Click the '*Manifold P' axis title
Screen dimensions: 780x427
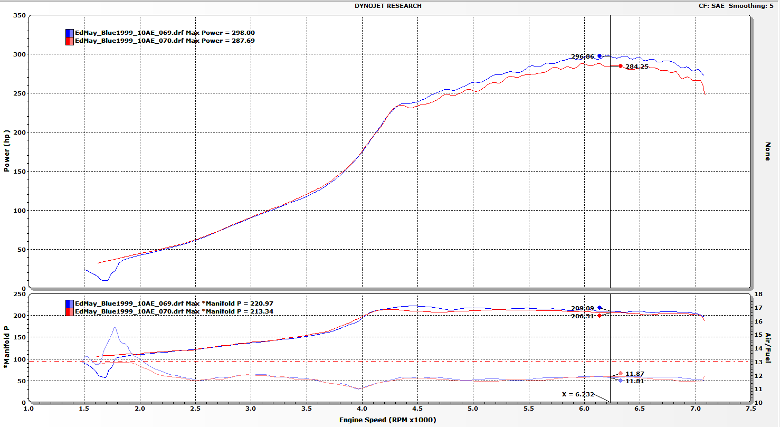7,347
